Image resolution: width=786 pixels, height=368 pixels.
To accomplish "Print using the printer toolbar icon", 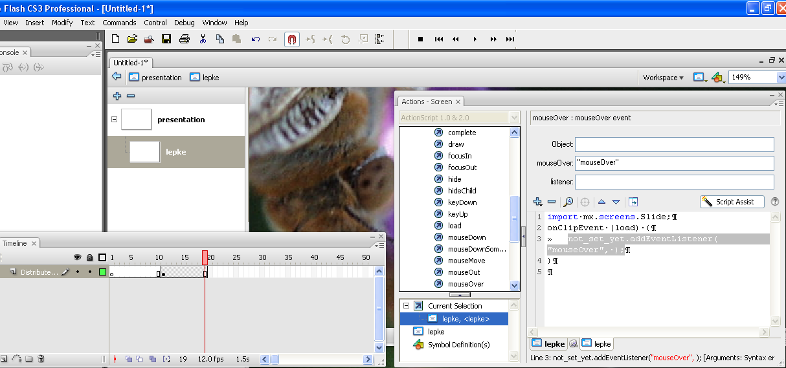I will point(185,39).
